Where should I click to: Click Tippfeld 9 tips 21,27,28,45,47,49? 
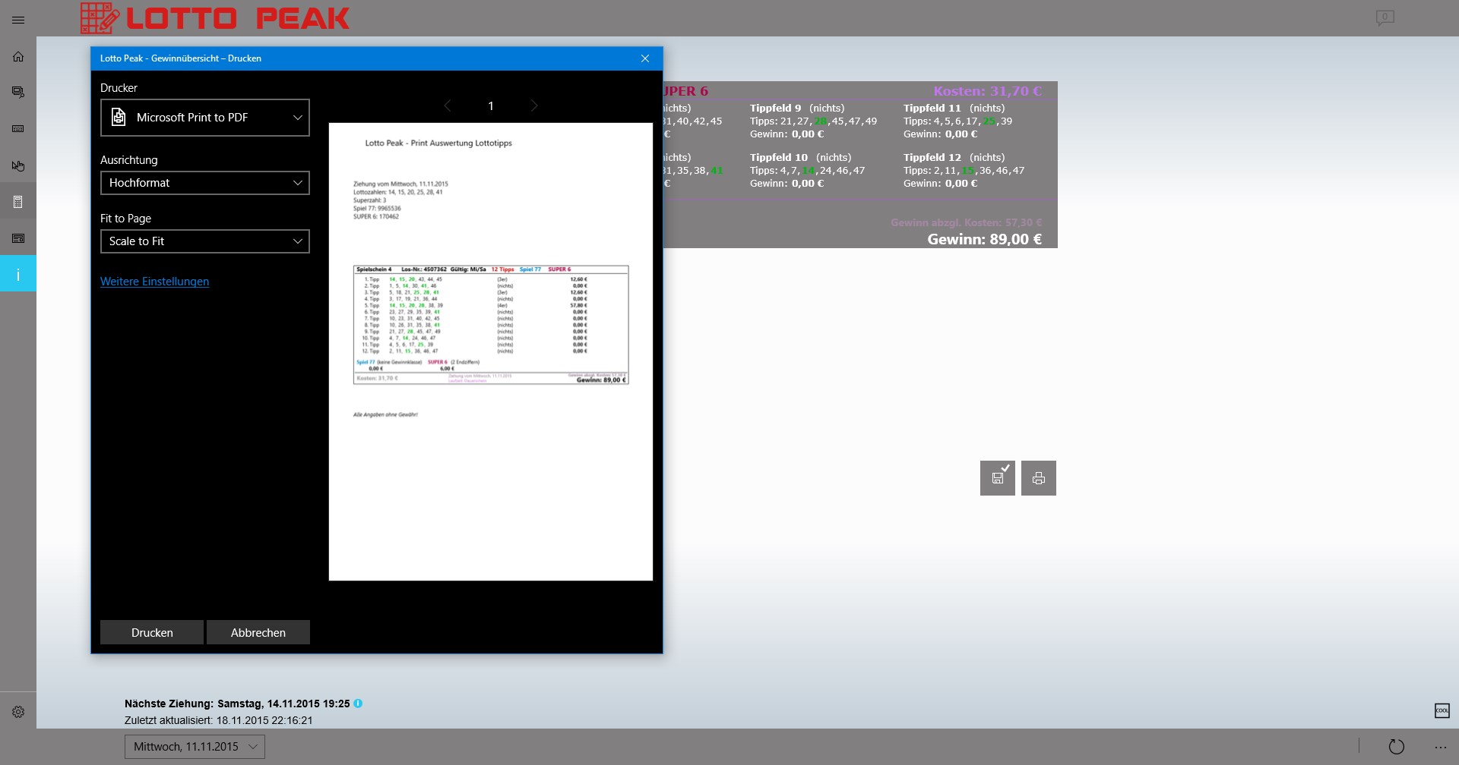(813, 121)
